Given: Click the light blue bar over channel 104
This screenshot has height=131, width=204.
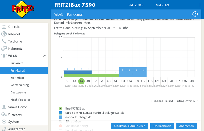Looking at the screenshot, I should pyautogui.click(x=129, y=72).
